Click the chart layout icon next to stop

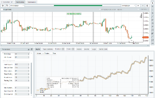point(147,6)
